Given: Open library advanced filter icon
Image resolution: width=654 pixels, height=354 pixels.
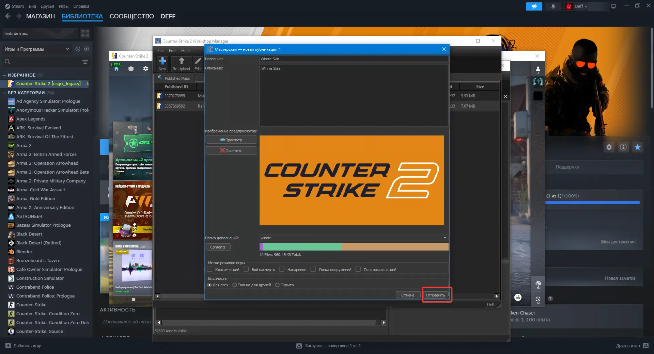Looking at the screenshot, I should (x=85, y=62).
